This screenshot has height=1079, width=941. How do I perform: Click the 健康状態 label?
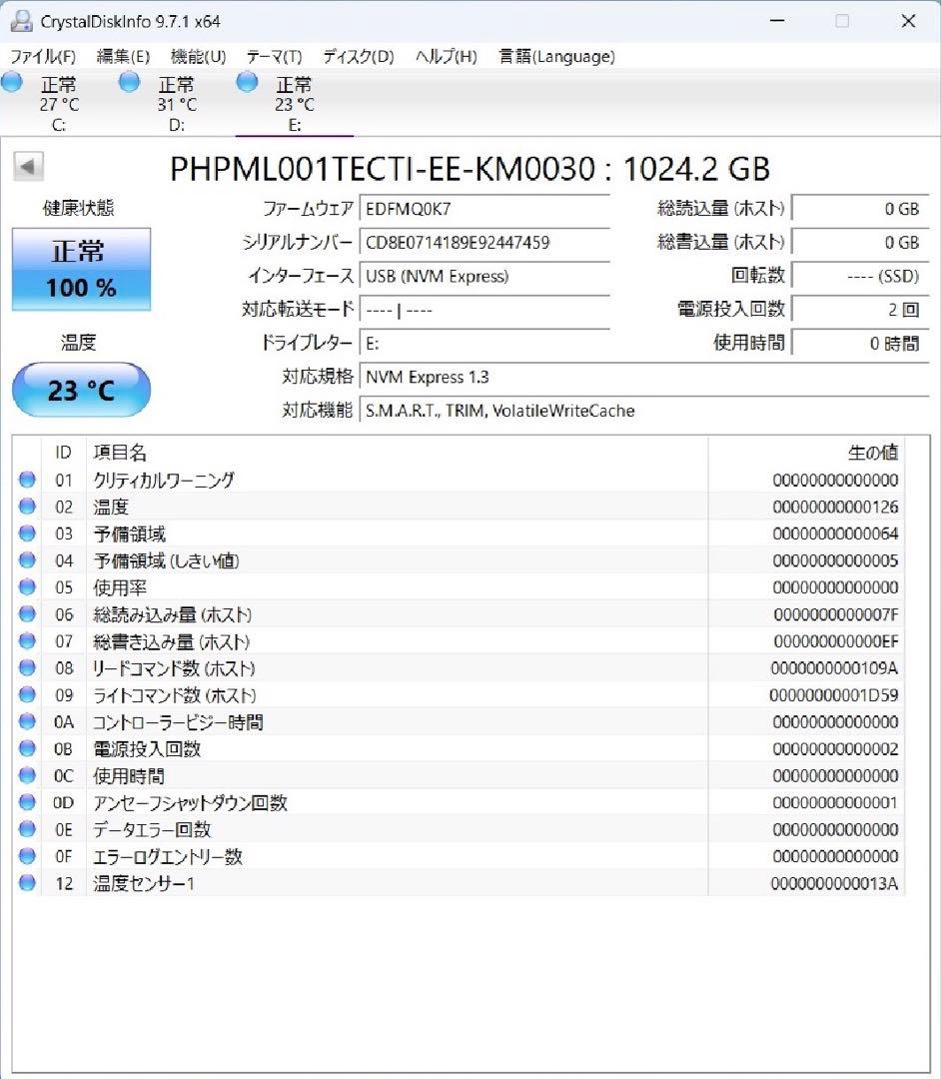coord(78,208)
